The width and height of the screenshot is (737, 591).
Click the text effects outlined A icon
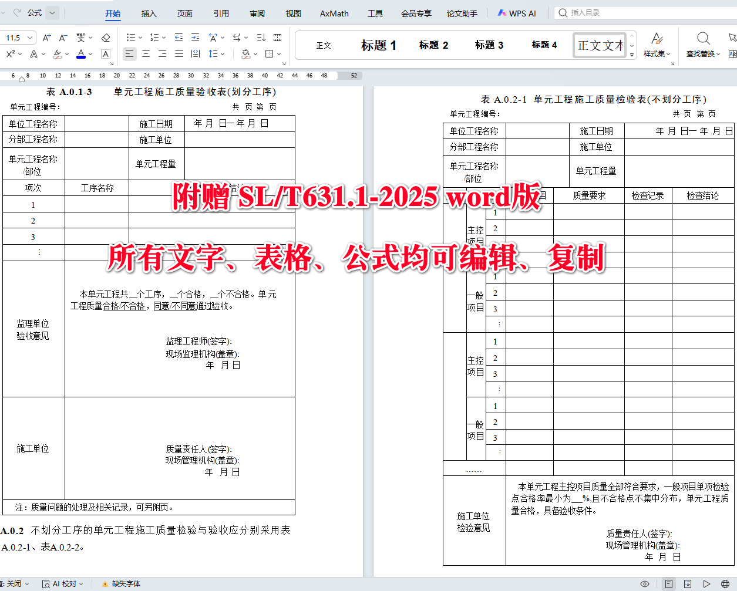[x=33, y=54]
